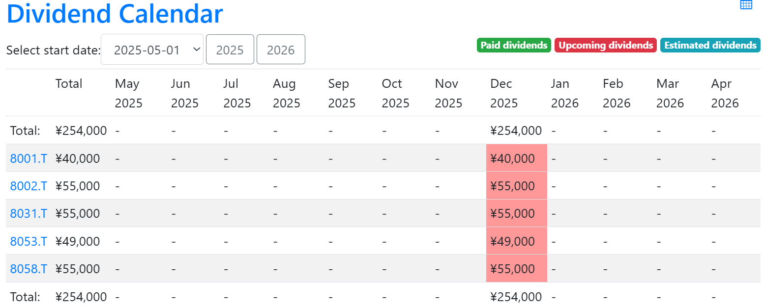Click the Upcoming dividends legend badge
Image resolution: width=764 pixels, height=308 pixels.
(606, 45)
